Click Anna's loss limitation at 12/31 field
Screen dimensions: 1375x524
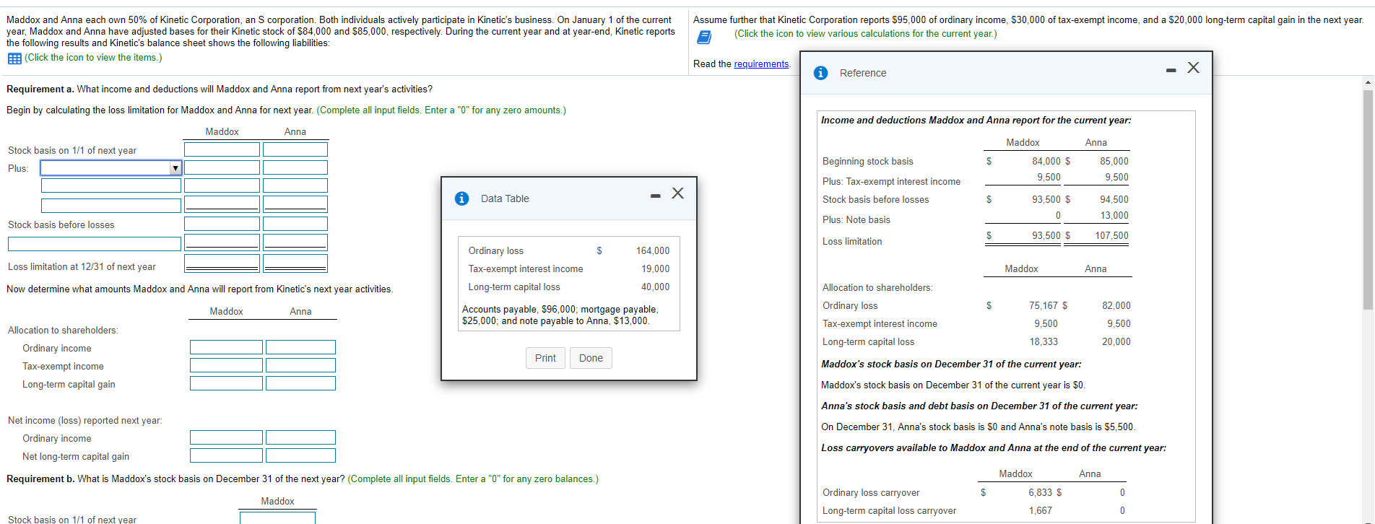click(x=295, y=263)
